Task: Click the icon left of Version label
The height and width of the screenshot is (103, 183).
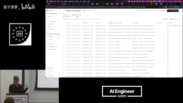Action: 137,11
